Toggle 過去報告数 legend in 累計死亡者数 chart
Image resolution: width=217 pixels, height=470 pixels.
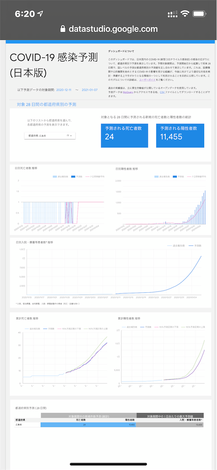click(32, 329)
